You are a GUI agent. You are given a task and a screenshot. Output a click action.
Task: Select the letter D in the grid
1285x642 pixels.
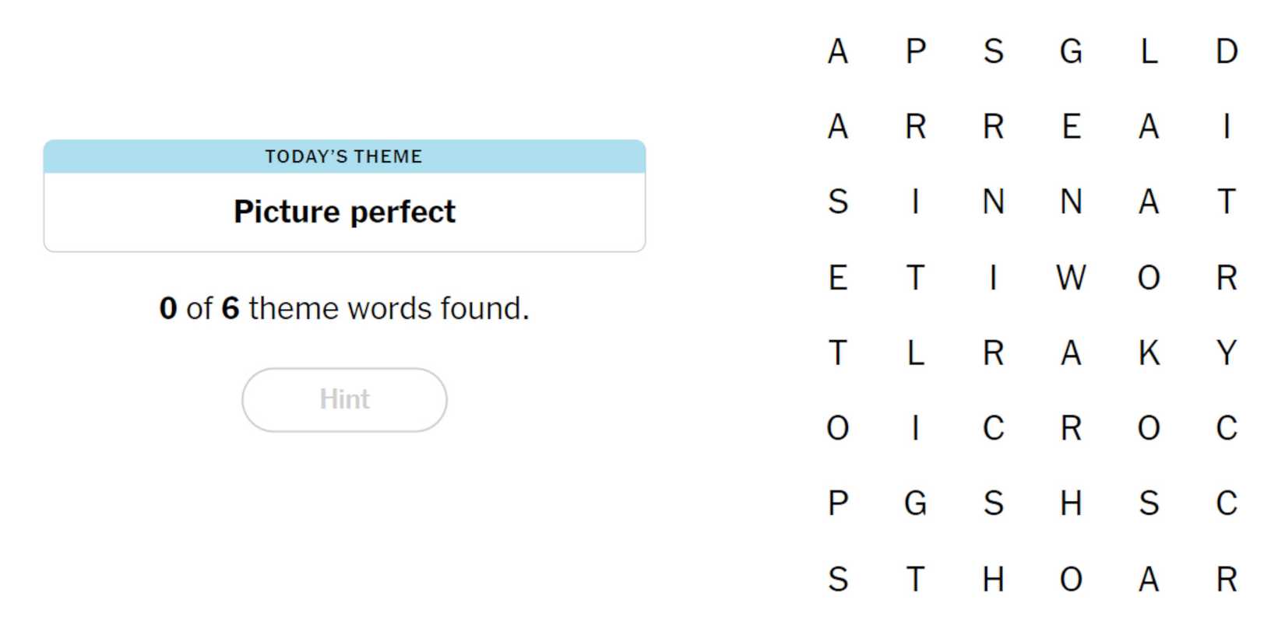coord(1227,52)
